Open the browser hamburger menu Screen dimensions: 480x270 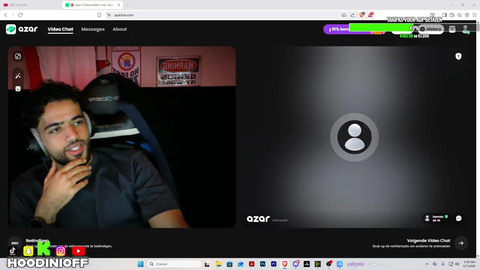[474, 15]
